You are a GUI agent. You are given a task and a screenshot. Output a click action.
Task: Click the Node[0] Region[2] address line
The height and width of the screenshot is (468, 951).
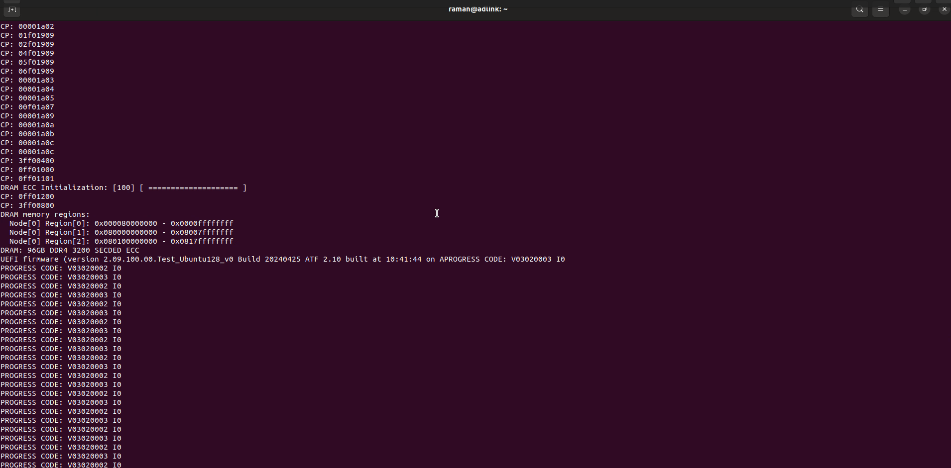coord(121,241)
